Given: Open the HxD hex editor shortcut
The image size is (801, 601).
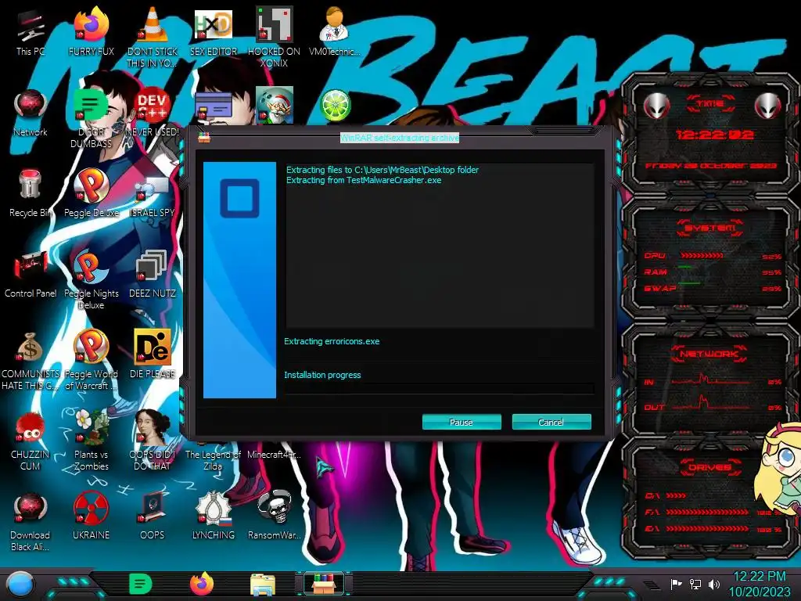Looking at the screenshot, I should tap(214, 32).
